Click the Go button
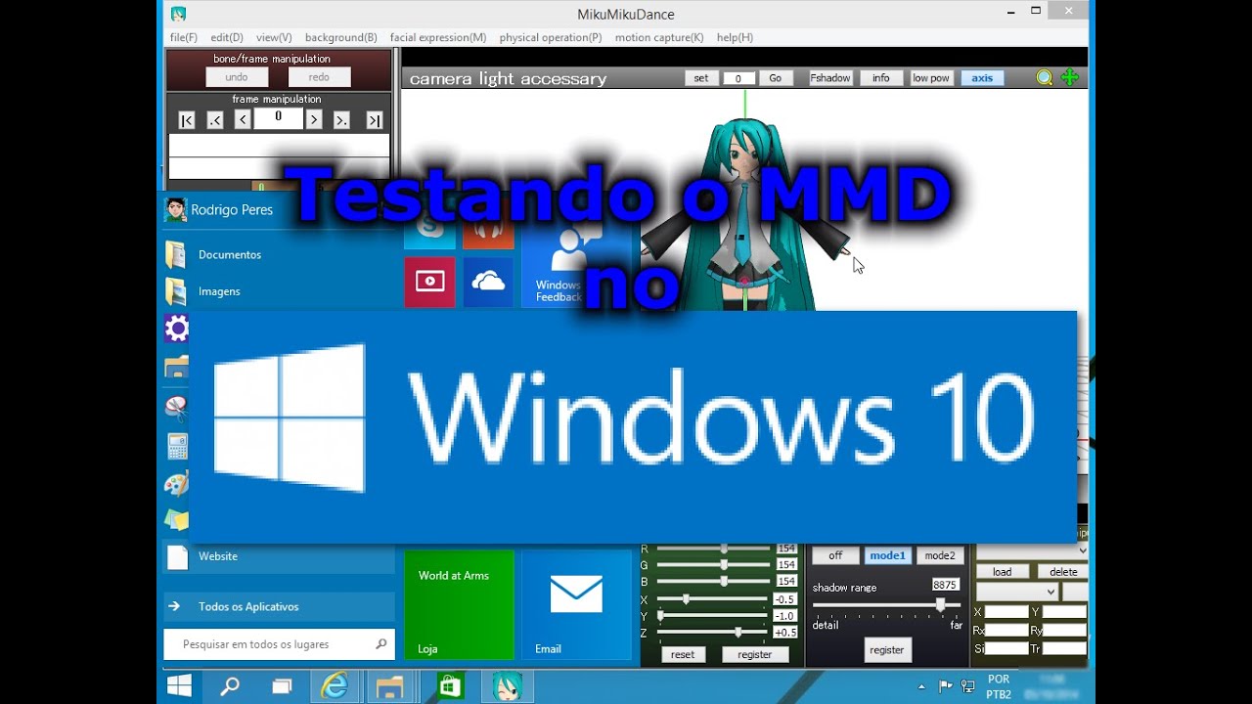The height and width of the screenshot is (704, 1252). [776, 78]
